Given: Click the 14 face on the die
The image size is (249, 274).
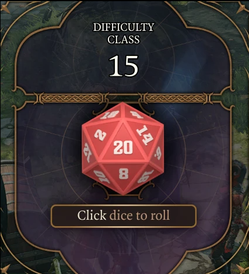Looking at the screenshot, I should (144, 135).
